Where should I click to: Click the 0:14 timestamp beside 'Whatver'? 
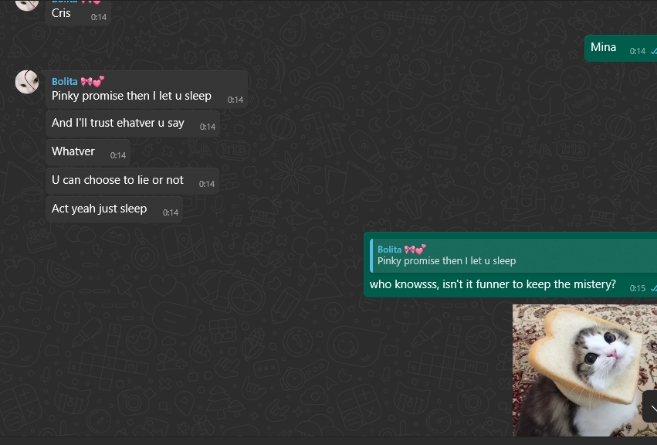click(x=118, y=155)
